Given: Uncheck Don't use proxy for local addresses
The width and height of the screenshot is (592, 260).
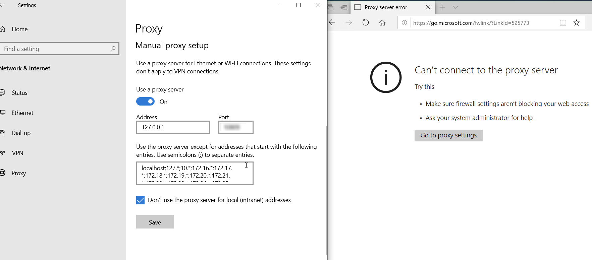Looking at the screenshot, I should (x=140, y=200).
